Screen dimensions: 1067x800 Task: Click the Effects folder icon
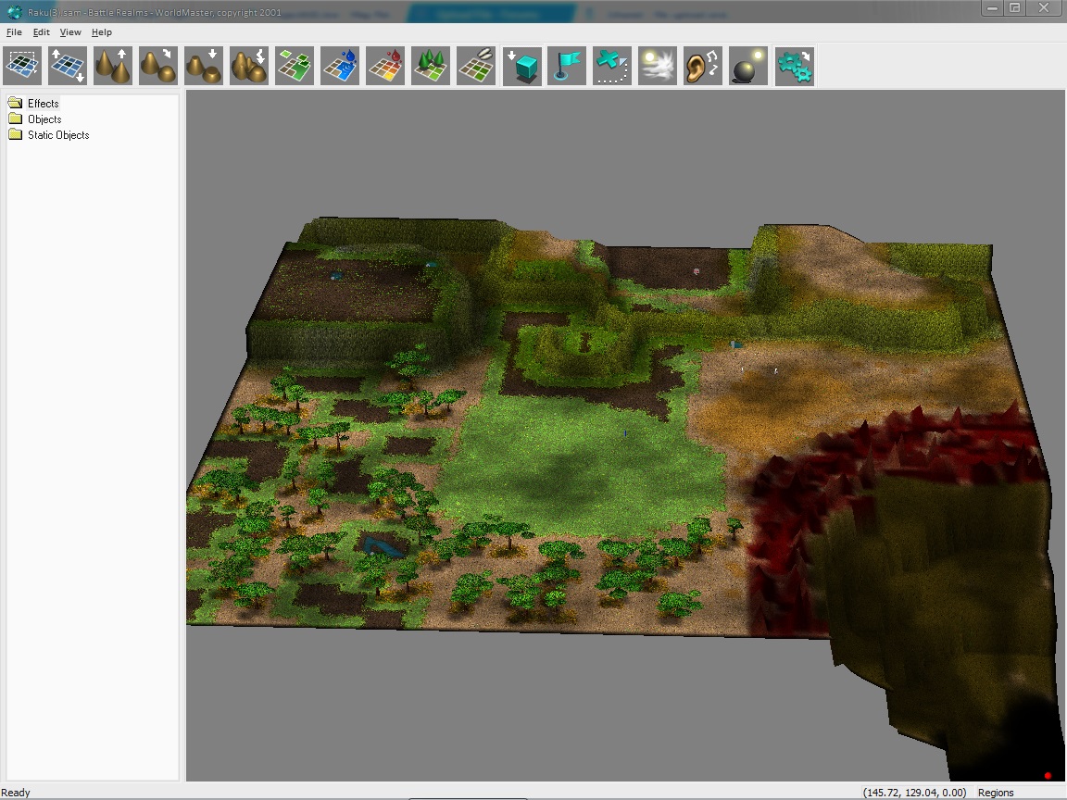point(16,103)
